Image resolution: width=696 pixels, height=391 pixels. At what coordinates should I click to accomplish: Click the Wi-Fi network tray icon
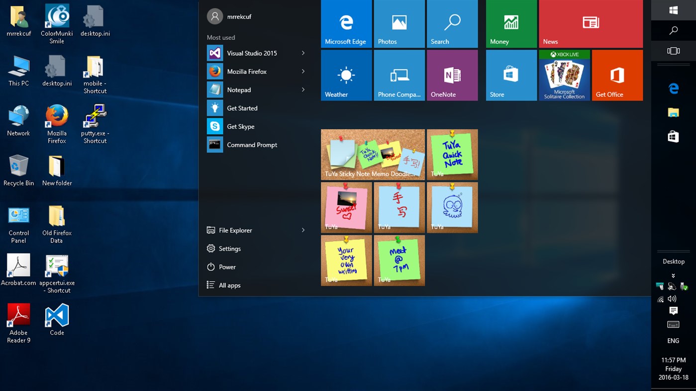[661, 299]
